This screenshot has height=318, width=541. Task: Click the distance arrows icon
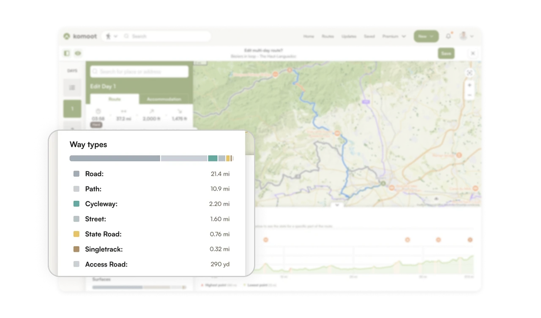124,111
